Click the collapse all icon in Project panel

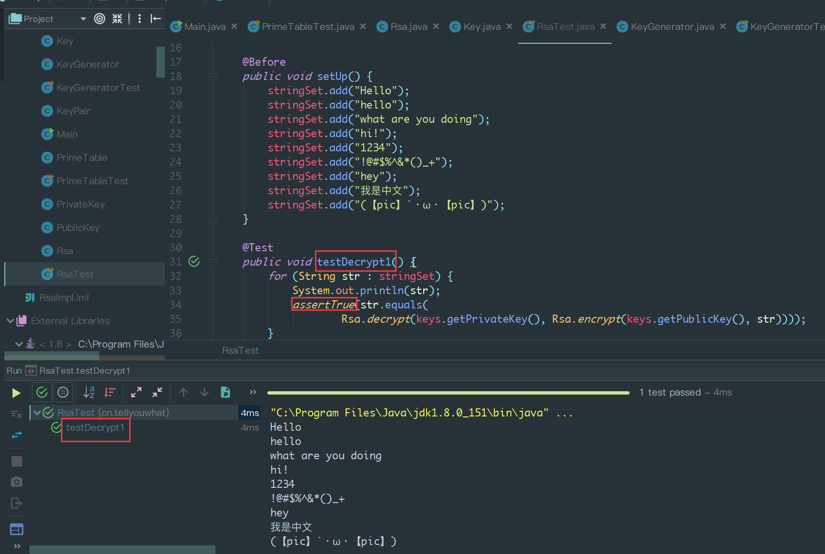pos(117,19)
